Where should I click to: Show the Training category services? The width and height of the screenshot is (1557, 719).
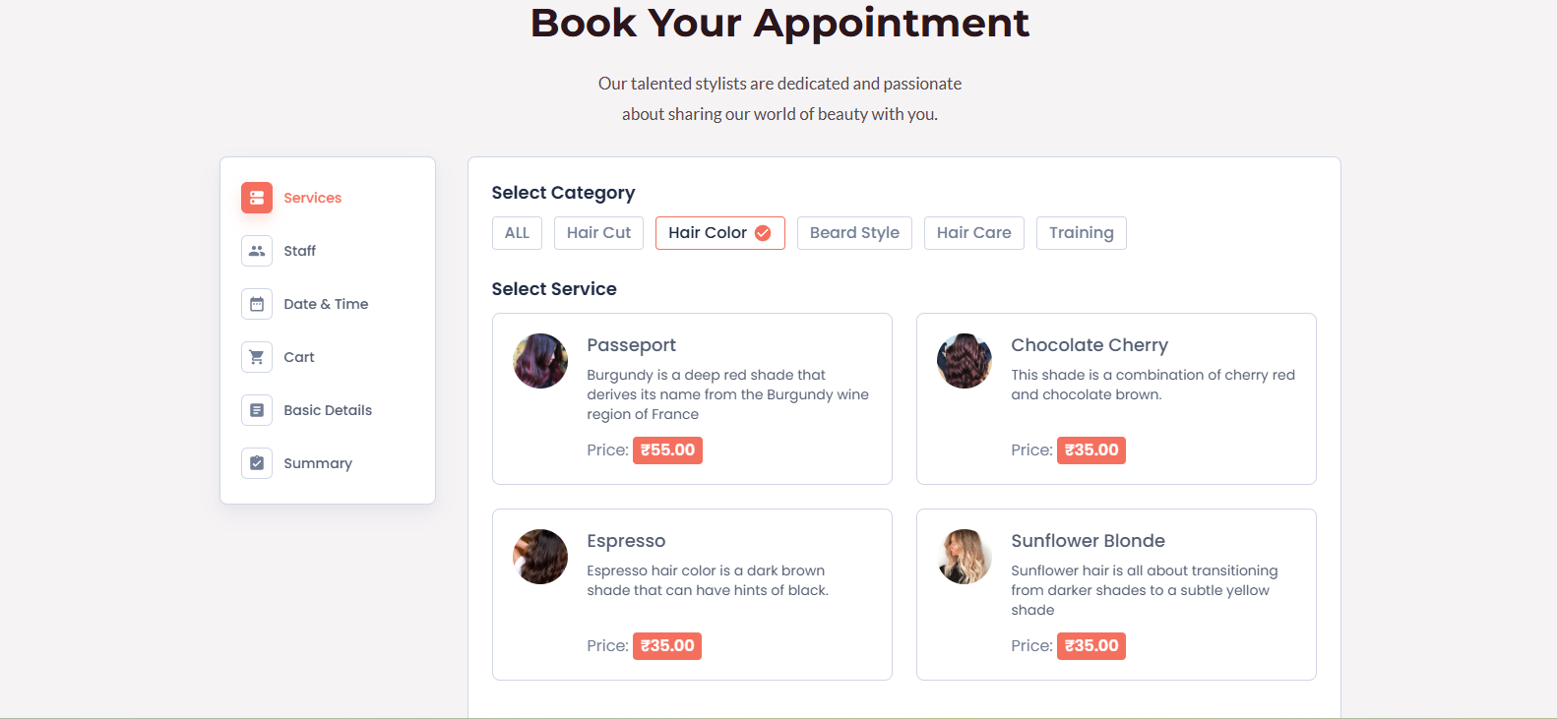point(1081,233)
